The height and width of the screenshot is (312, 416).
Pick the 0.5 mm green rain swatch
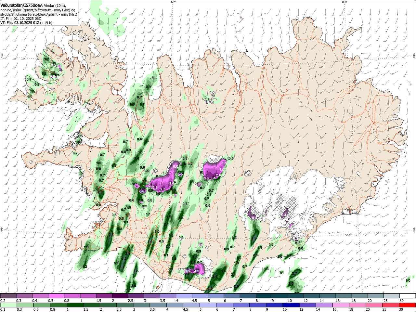42,305
